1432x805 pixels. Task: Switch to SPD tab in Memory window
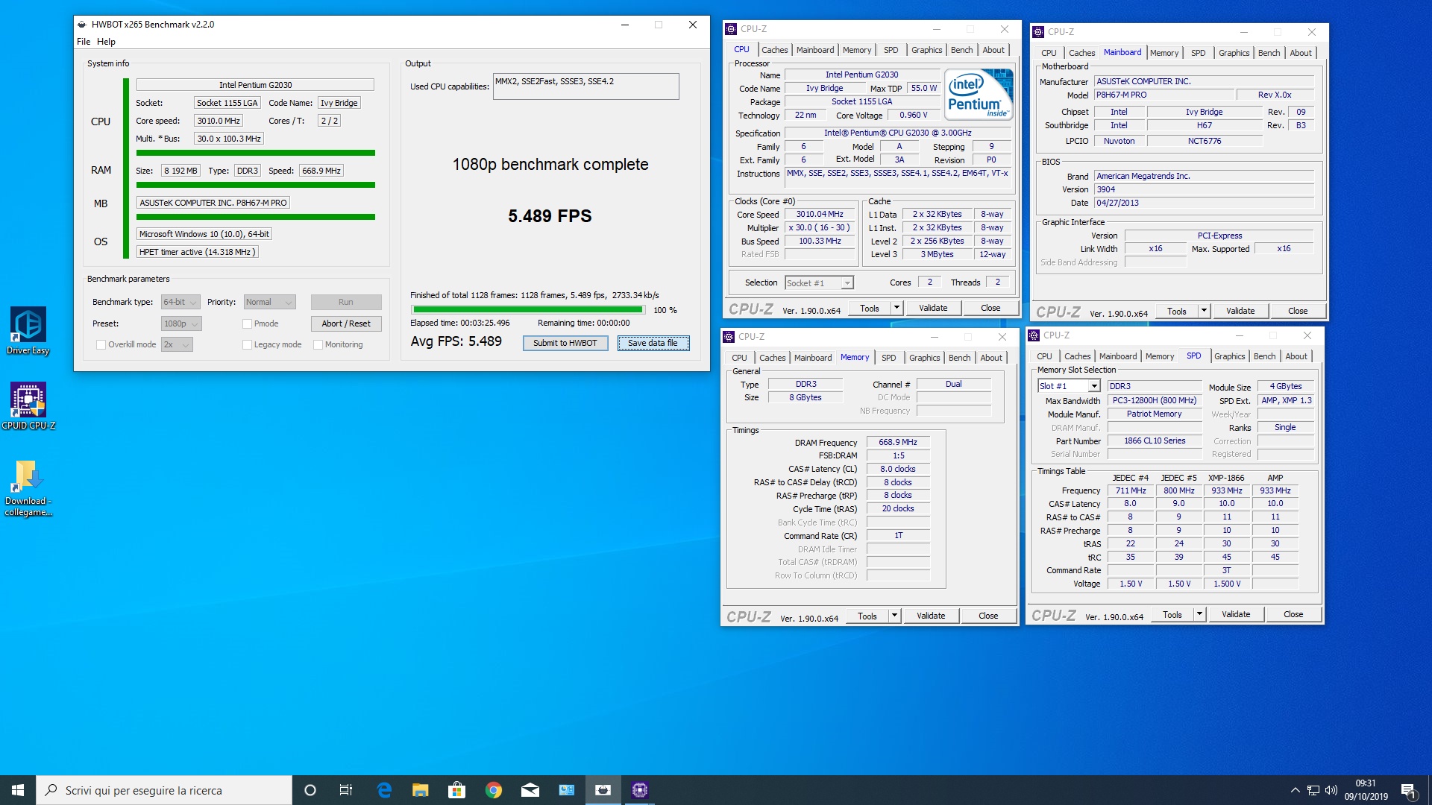pyautogui.click(x=888, y=358)
